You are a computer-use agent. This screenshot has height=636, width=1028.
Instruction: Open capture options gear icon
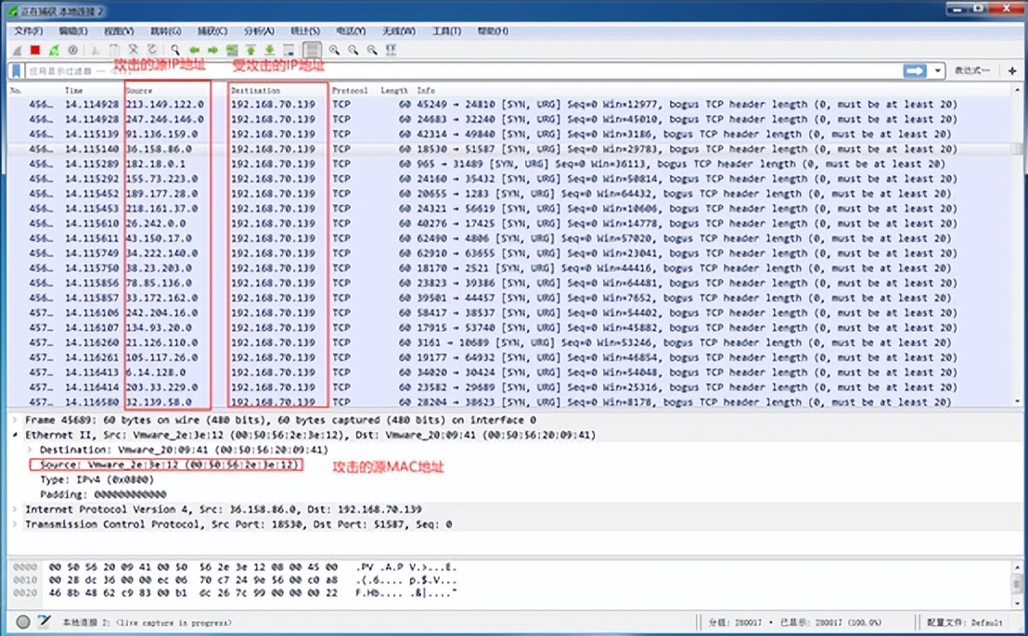click(72, 50)
